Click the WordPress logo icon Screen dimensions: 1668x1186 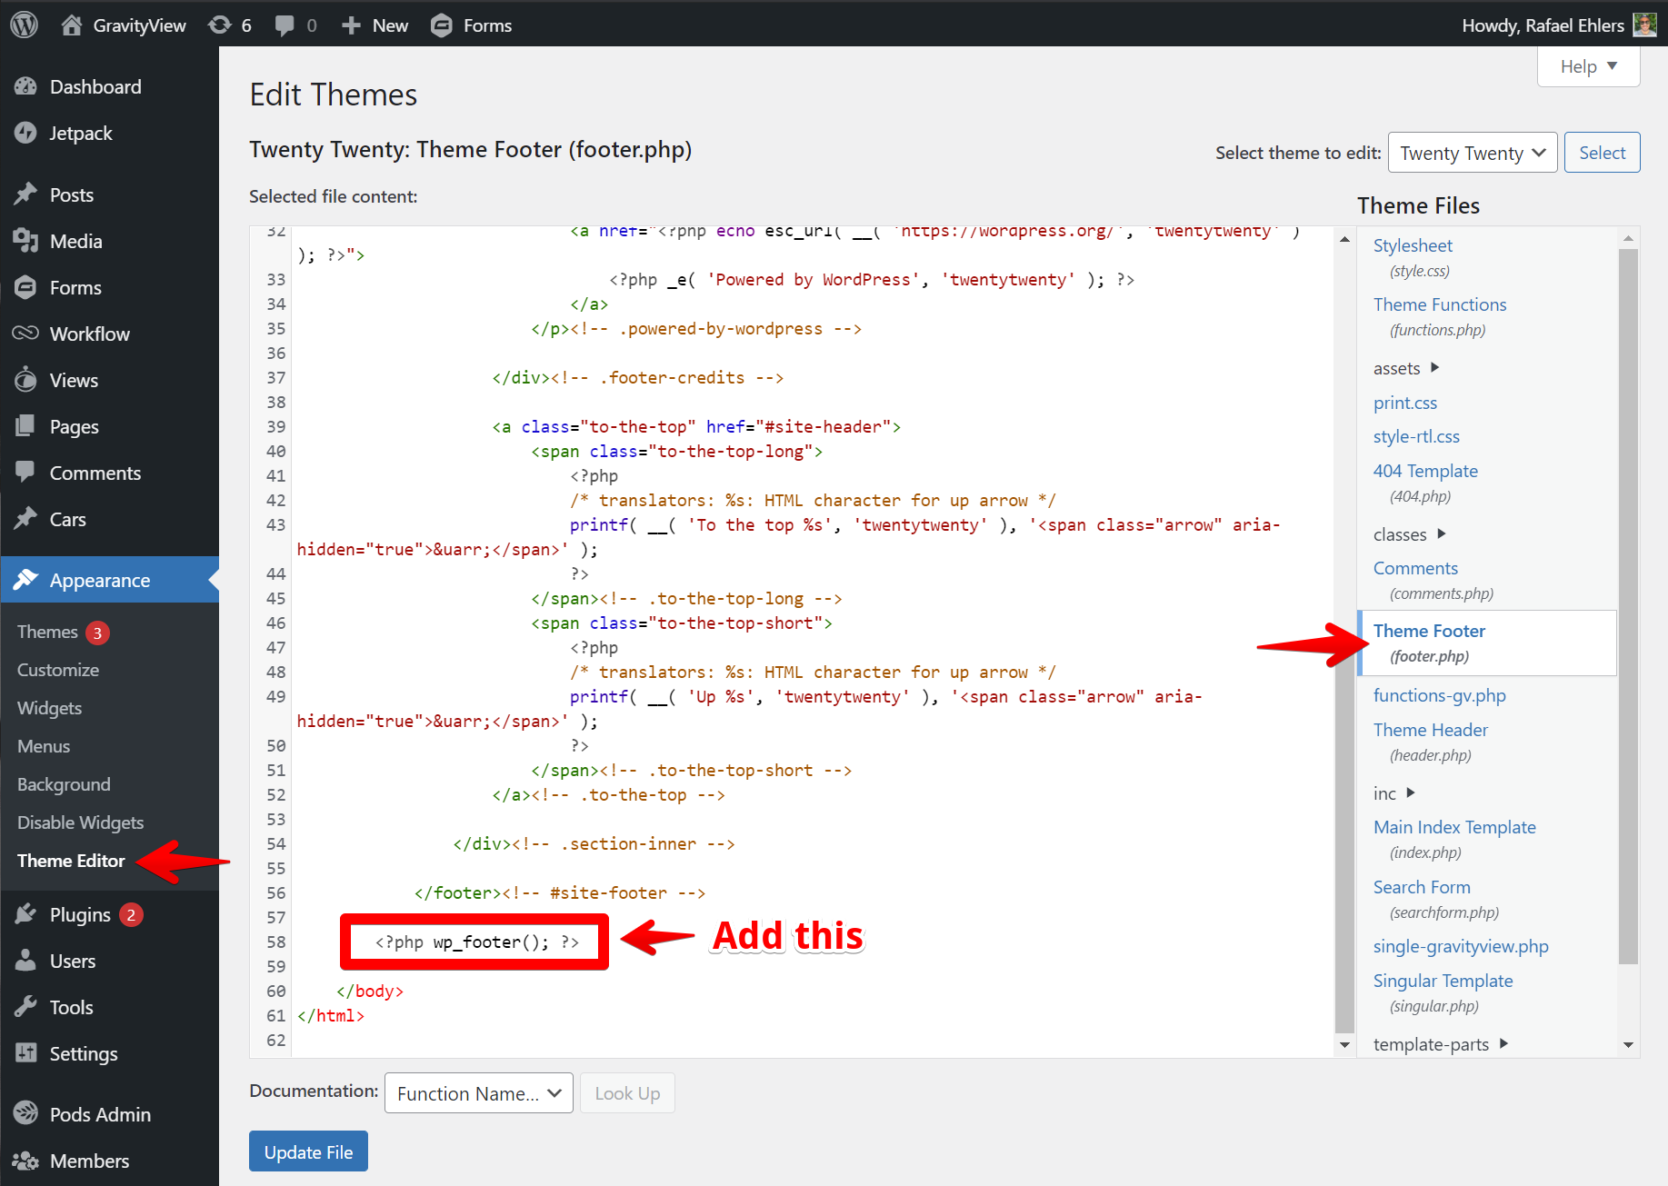(x=25, y=25)
